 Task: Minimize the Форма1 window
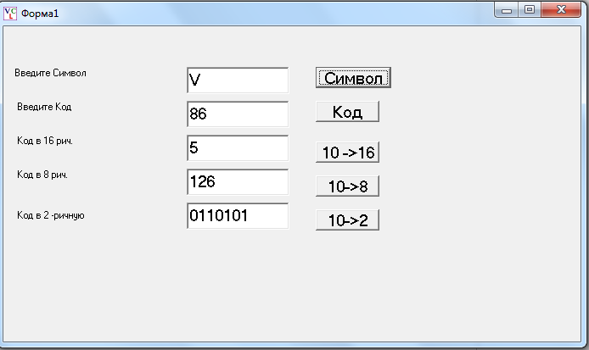coord(507,10)
